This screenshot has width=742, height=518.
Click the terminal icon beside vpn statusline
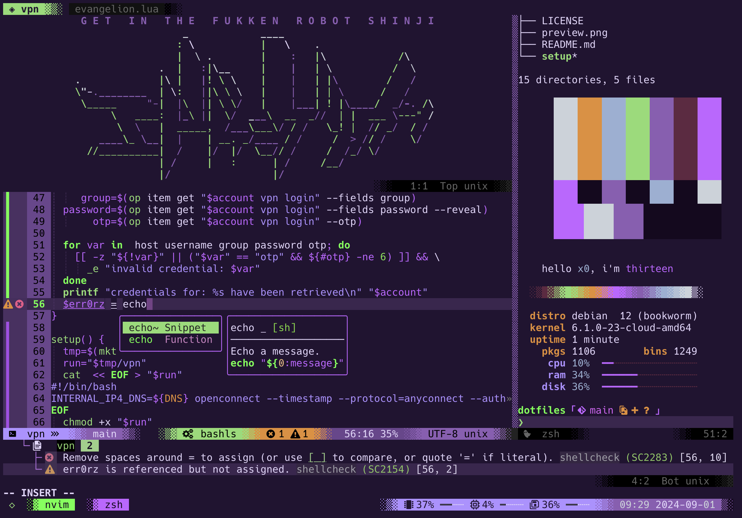pos(12,434)
